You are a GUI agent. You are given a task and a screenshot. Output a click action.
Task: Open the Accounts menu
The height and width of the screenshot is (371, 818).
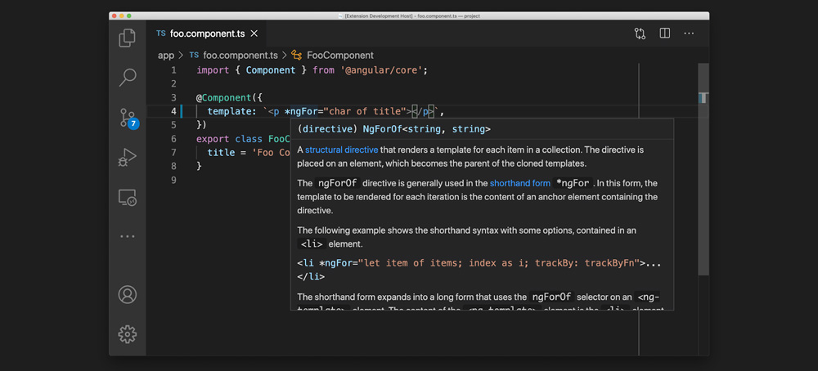pyautogui.click(x=128, y=294)
